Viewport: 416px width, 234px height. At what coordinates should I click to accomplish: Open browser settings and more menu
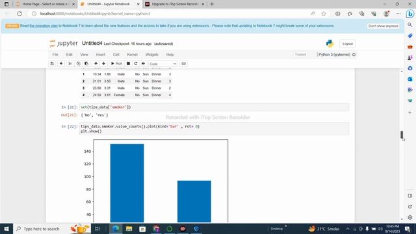coord(398,14)
